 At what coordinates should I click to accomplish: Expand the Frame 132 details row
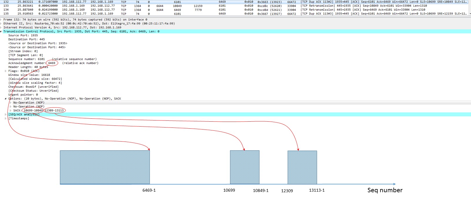pos(1,20)
